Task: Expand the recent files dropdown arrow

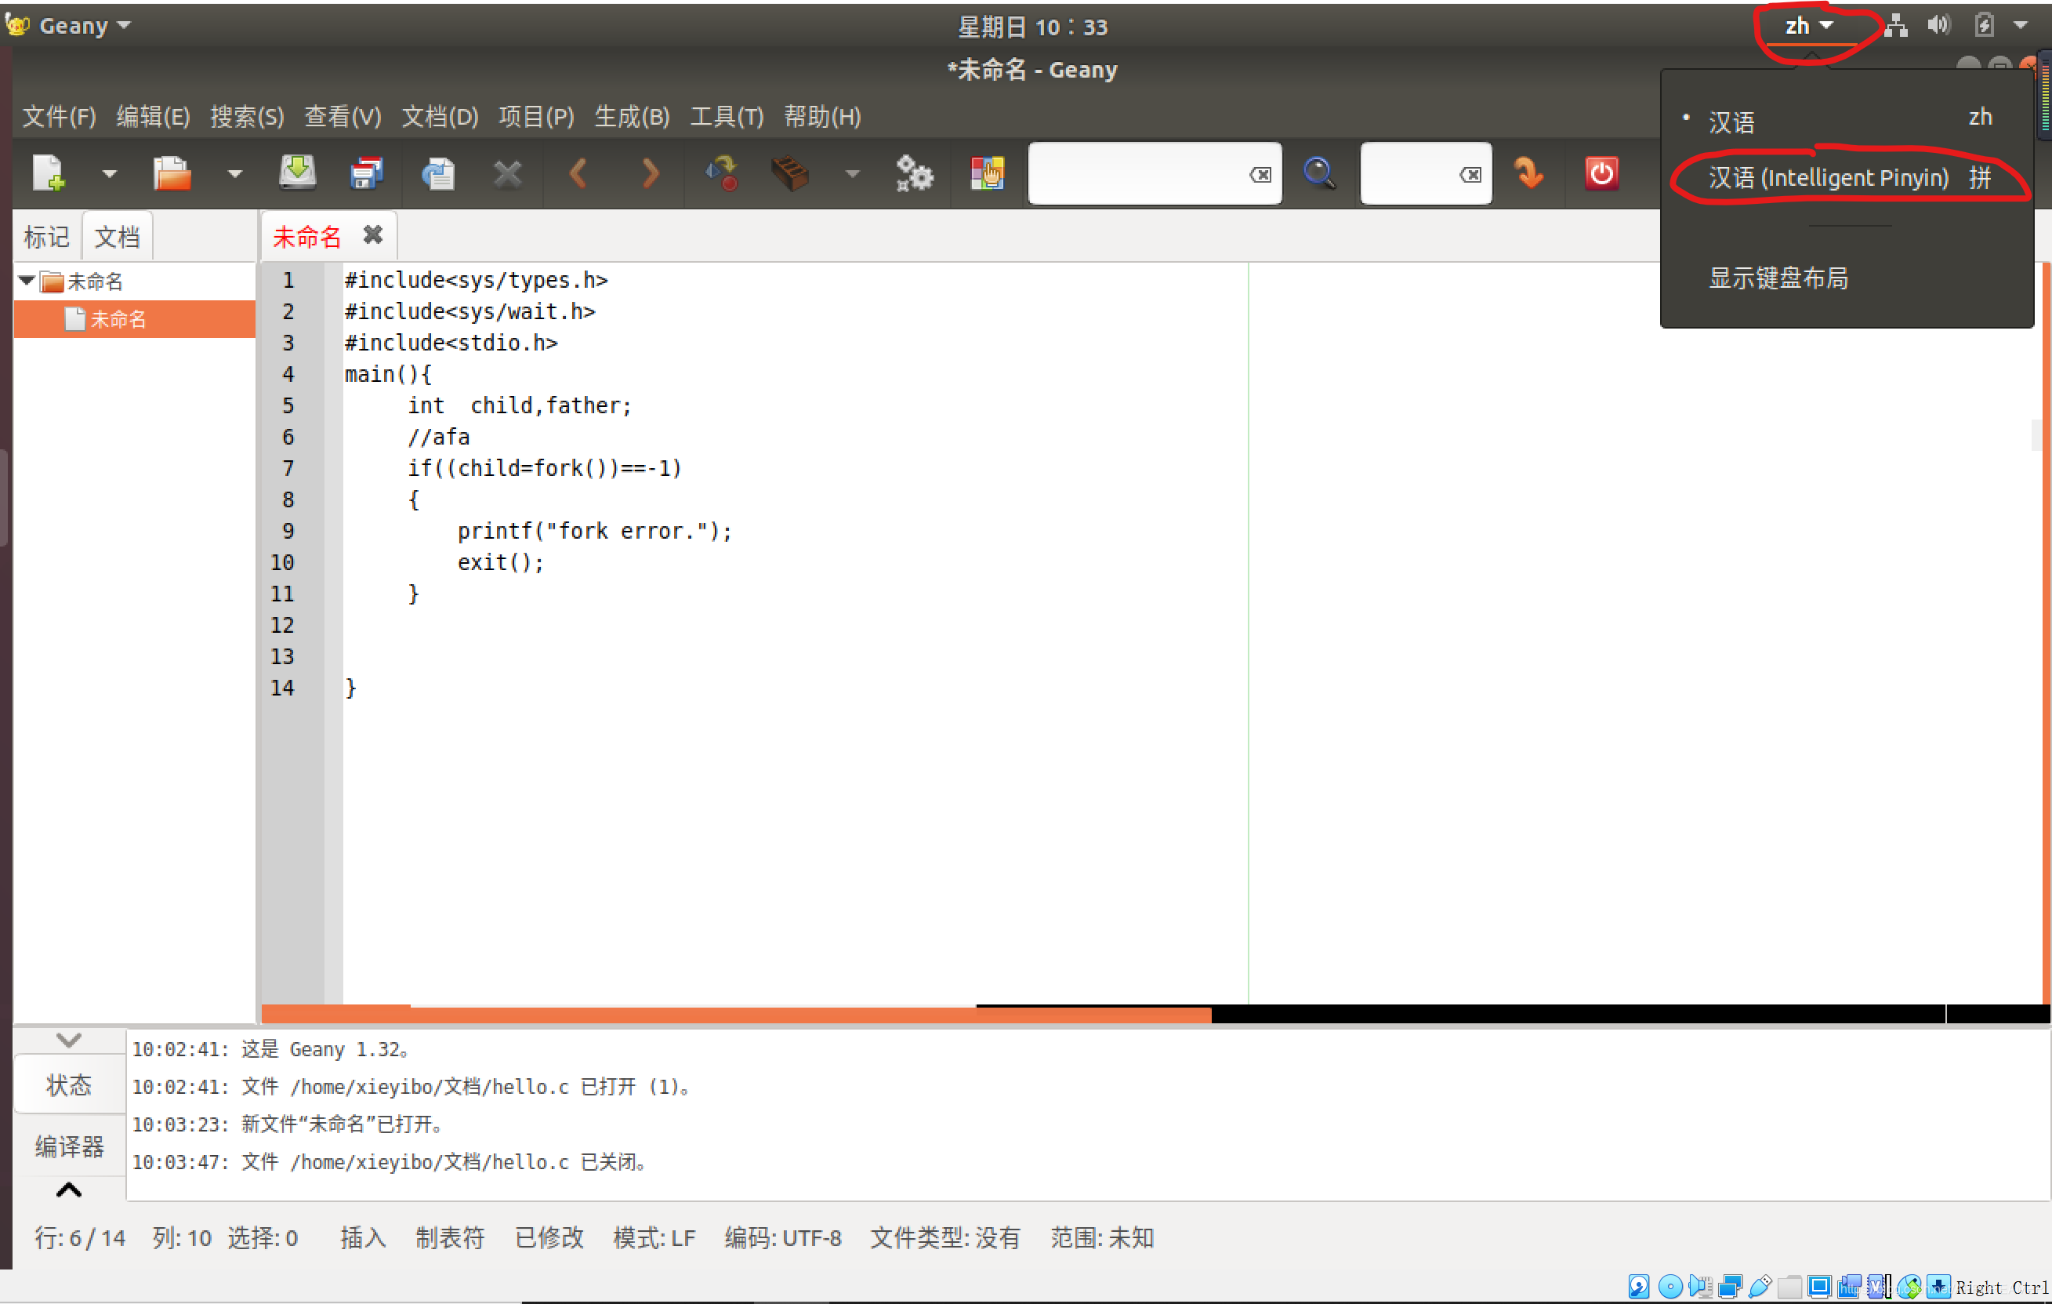Action: [234, 174]
